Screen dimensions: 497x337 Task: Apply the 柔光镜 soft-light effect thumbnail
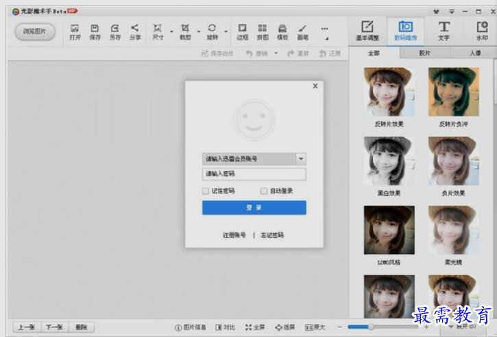[x=453, y=230]
